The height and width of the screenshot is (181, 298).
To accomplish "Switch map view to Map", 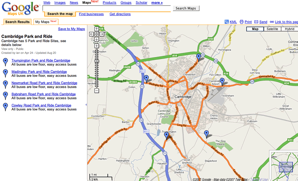I will (x=255, y=29).
